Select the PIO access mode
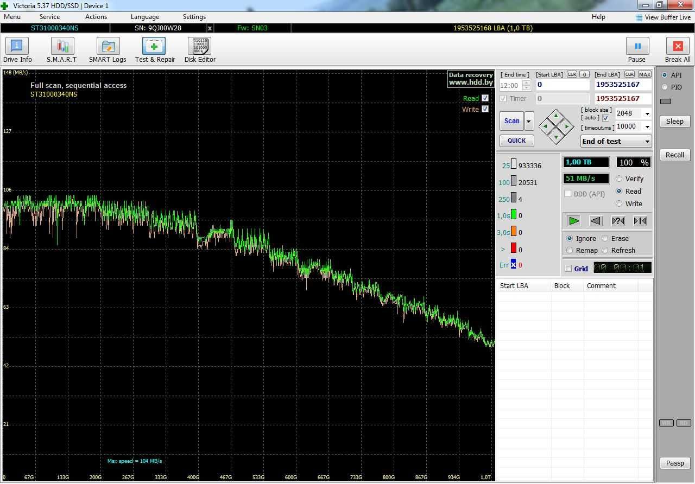Viewport: 695px width, 484px height. [x=664, y=87]
